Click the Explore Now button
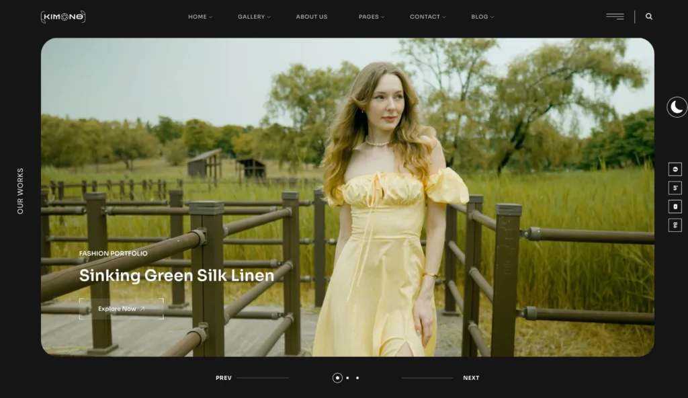Screen dimensions: 688x398 click(122, 309)
